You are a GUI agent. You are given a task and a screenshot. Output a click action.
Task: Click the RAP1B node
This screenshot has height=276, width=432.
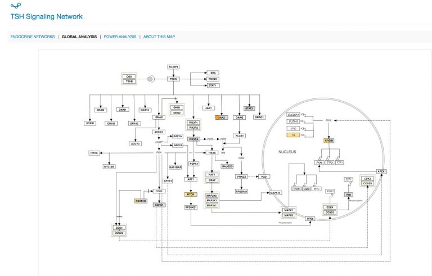tap(178, 145)
